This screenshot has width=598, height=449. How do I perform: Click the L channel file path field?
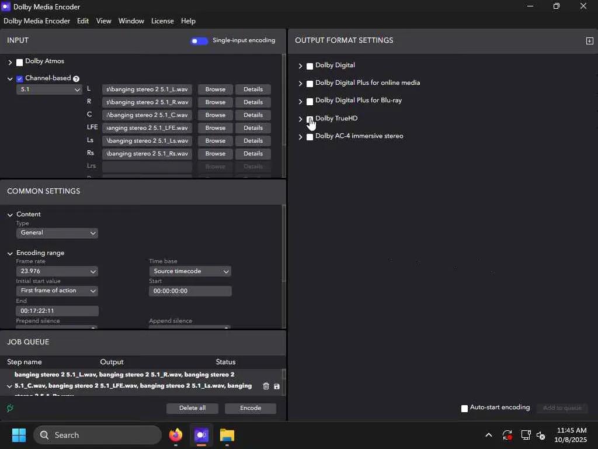coord(147,89)
